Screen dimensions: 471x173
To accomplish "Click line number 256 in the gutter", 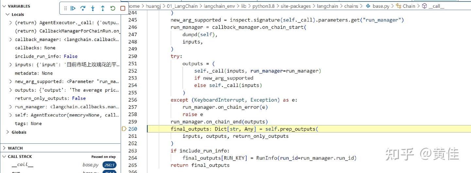I will coord(132,100).
